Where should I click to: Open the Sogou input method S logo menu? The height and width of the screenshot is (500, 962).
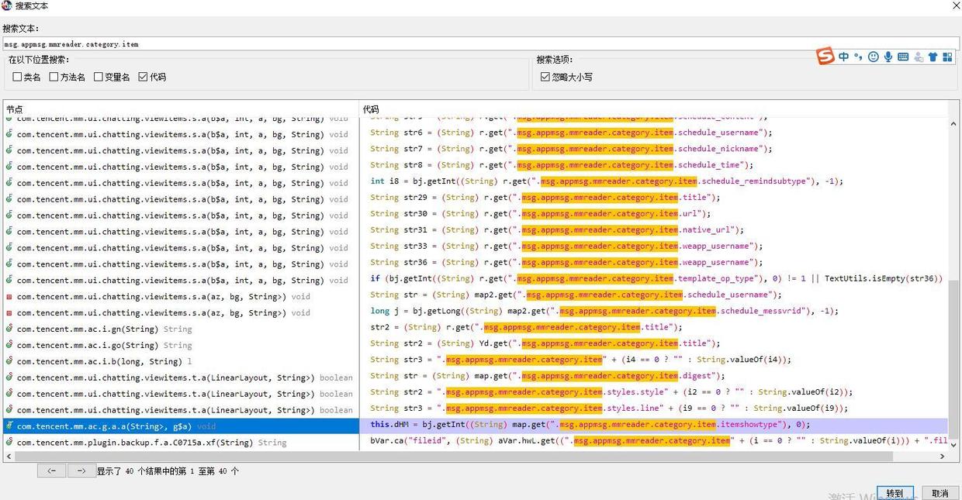pos(825,56)
